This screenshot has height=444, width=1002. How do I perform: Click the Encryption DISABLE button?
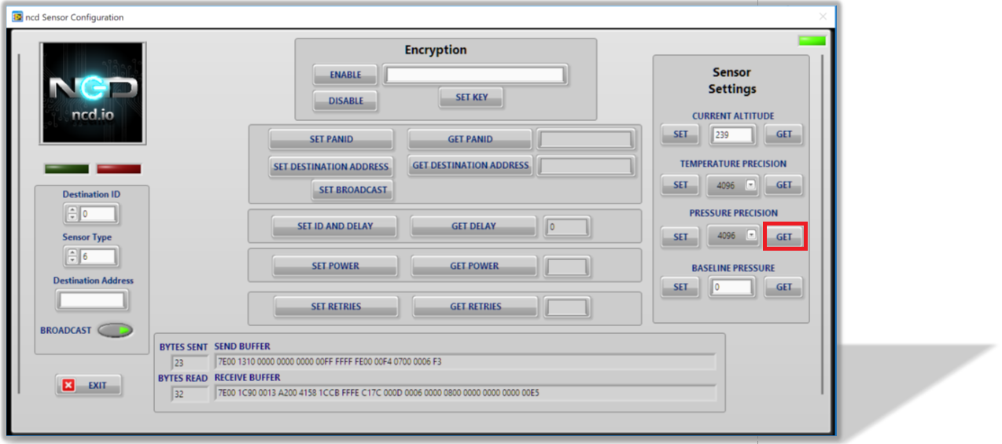[345, 101]
